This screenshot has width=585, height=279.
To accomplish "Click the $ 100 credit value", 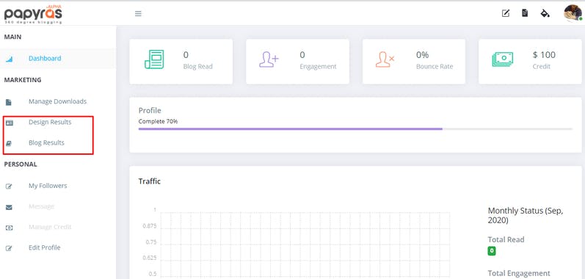I will coord(544,55).
